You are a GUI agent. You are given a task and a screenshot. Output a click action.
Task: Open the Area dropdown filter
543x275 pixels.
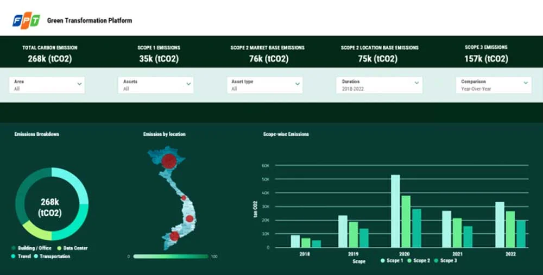[x=47, y=85]
